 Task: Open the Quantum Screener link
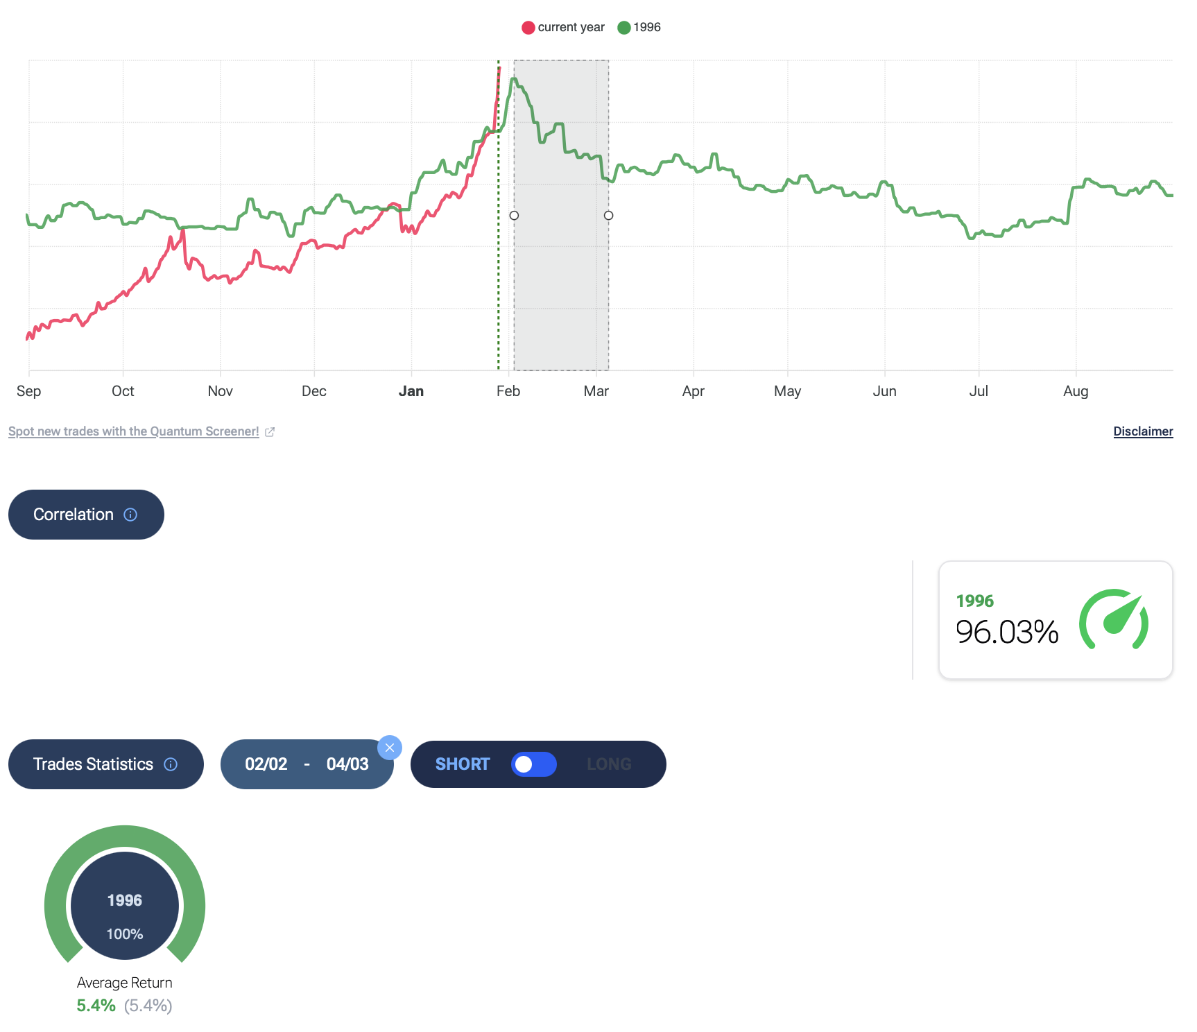coord(134,431)
